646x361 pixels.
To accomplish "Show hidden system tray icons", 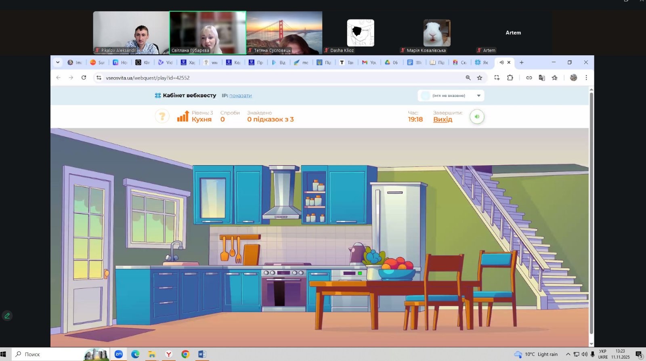I will 568,354.
